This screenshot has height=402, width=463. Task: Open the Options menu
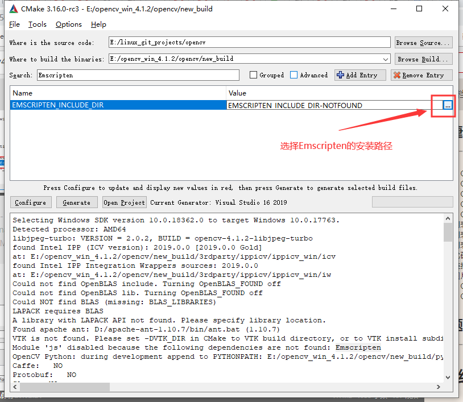tap(68, 24)
